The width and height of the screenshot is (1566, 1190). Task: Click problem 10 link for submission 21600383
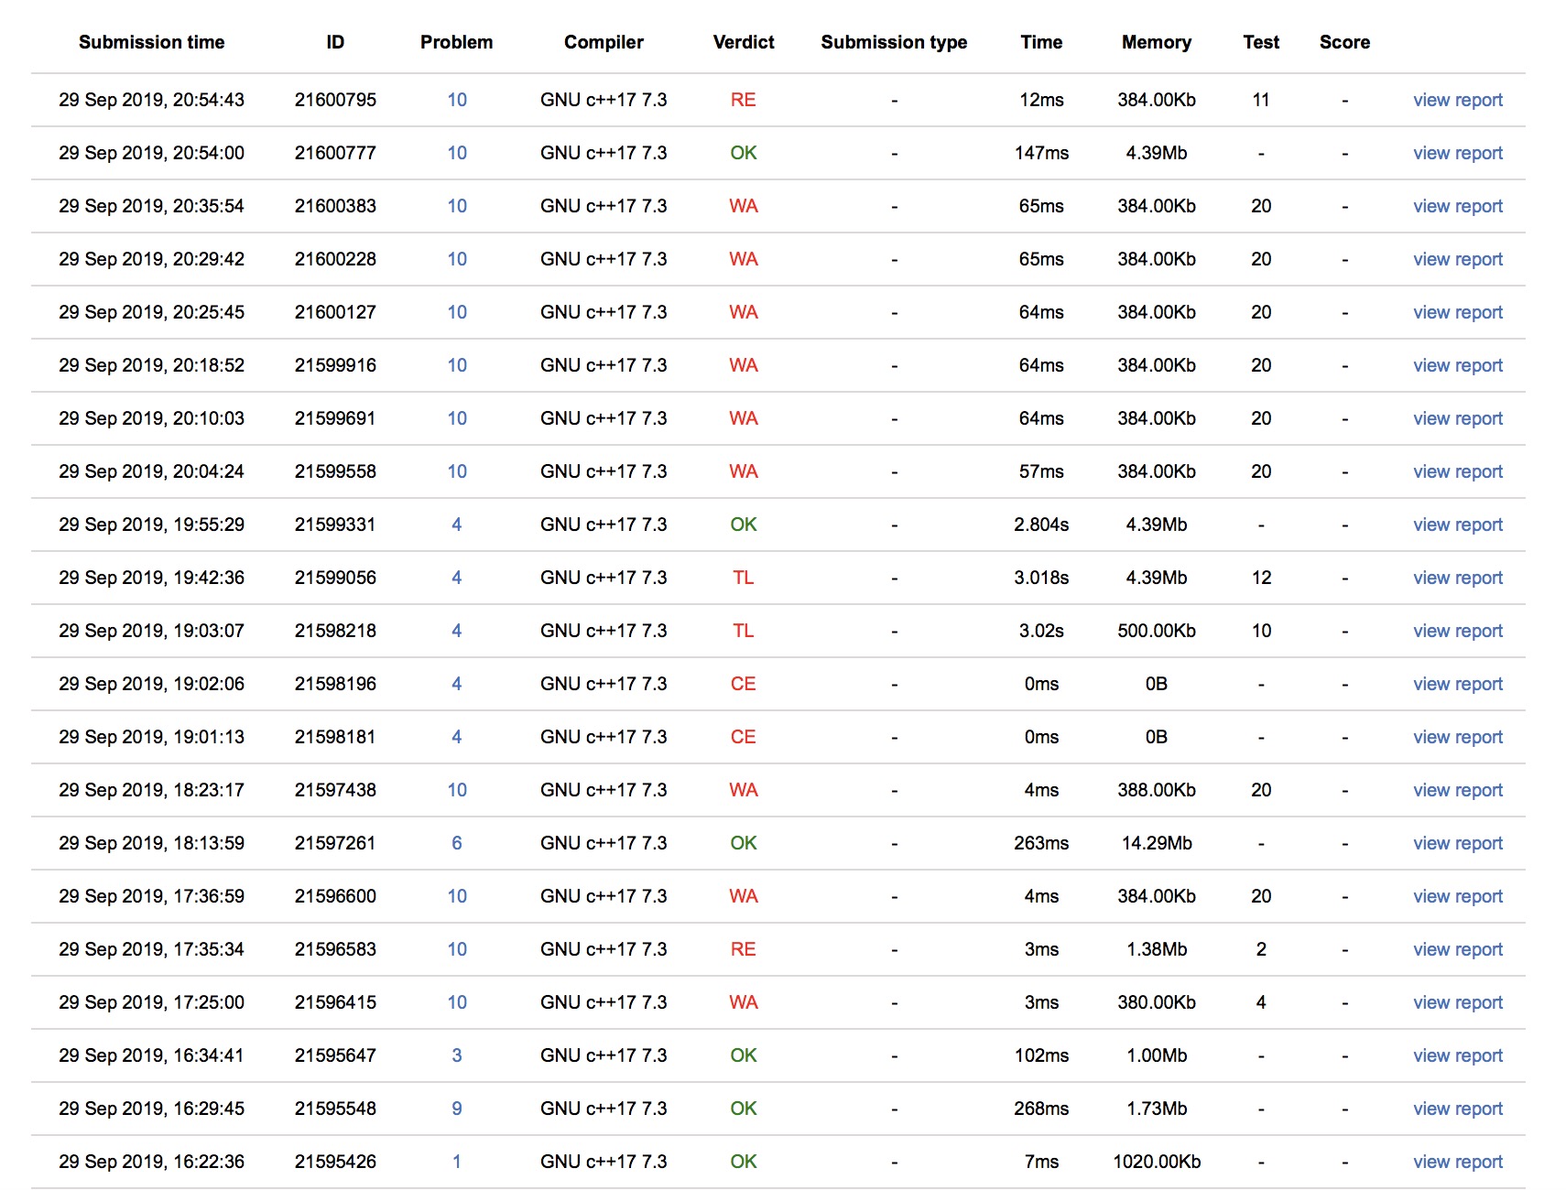(457, 206)
